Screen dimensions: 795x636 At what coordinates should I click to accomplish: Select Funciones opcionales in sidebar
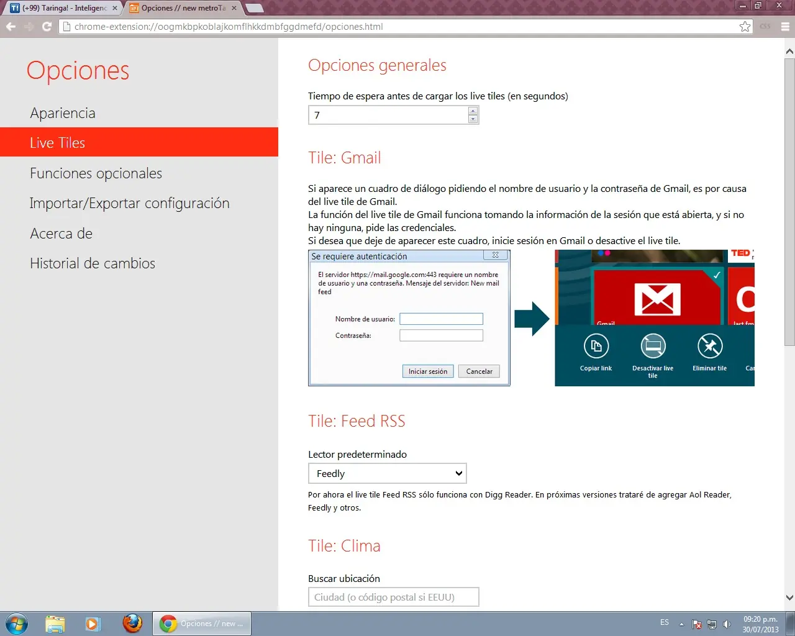[96, 173]
